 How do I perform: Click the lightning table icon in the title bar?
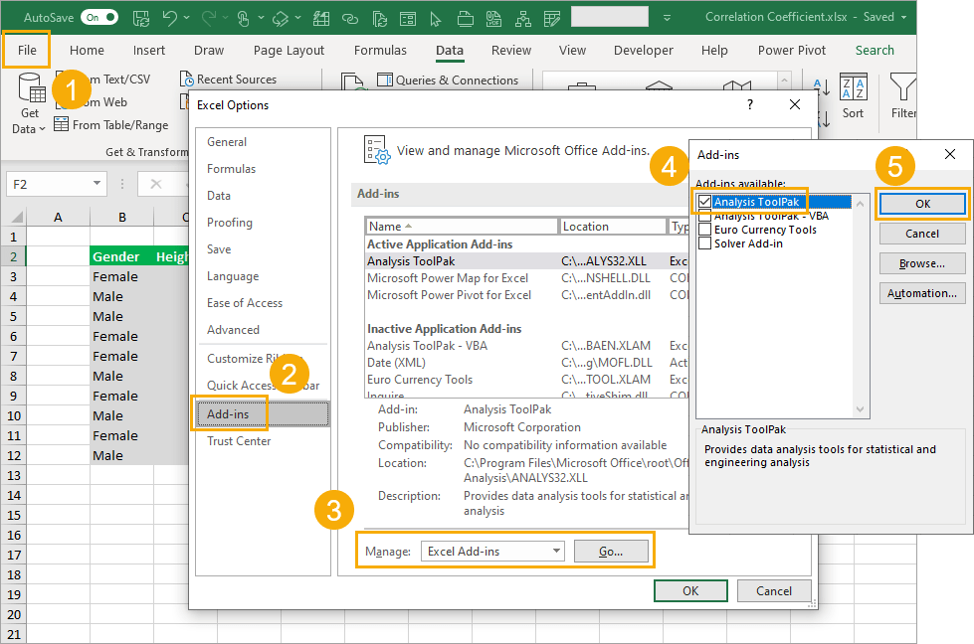coord(321,19)
